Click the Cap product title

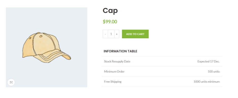[x=110, y=11]
